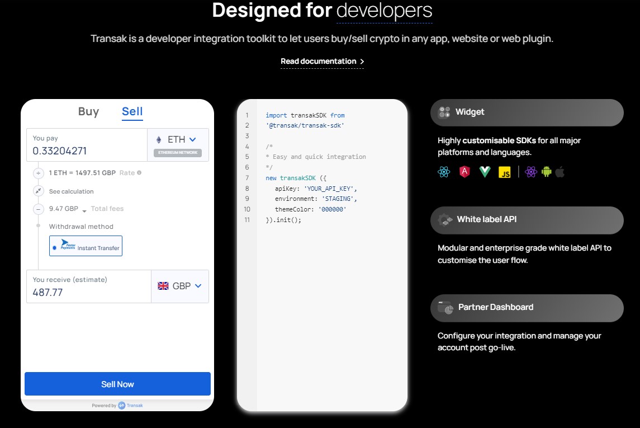Click the red Angular SDK icon
Screen dimensions: 640x428
click(464, 172)
